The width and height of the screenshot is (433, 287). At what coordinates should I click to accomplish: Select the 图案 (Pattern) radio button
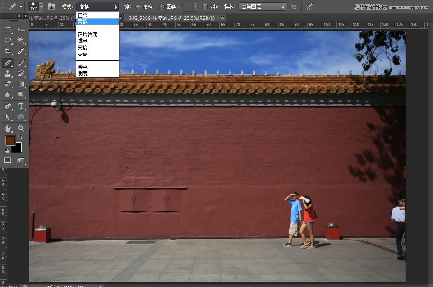point(161,7)
